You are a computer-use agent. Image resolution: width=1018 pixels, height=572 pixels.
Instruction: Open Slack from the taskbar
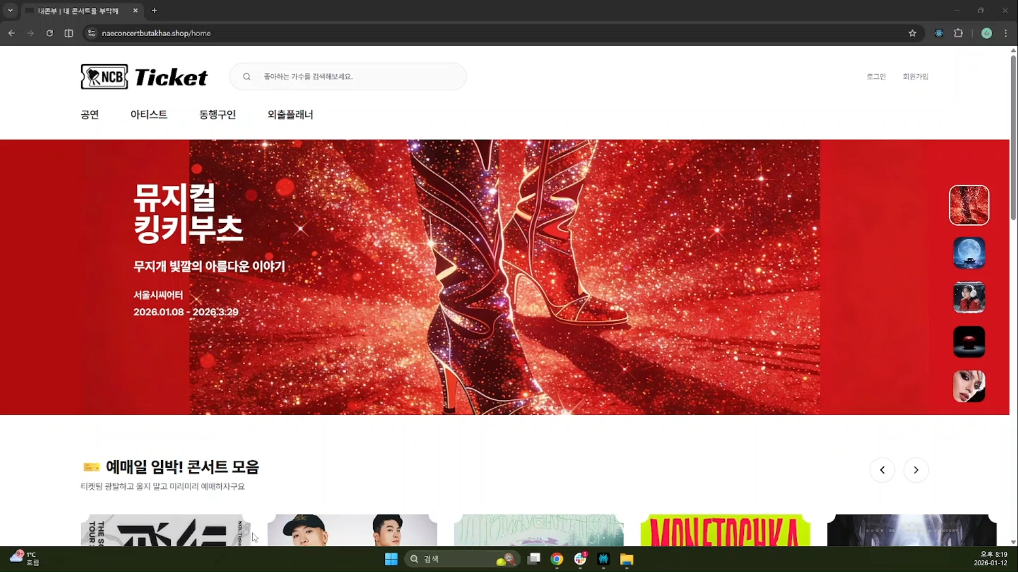tap(580, 559)
